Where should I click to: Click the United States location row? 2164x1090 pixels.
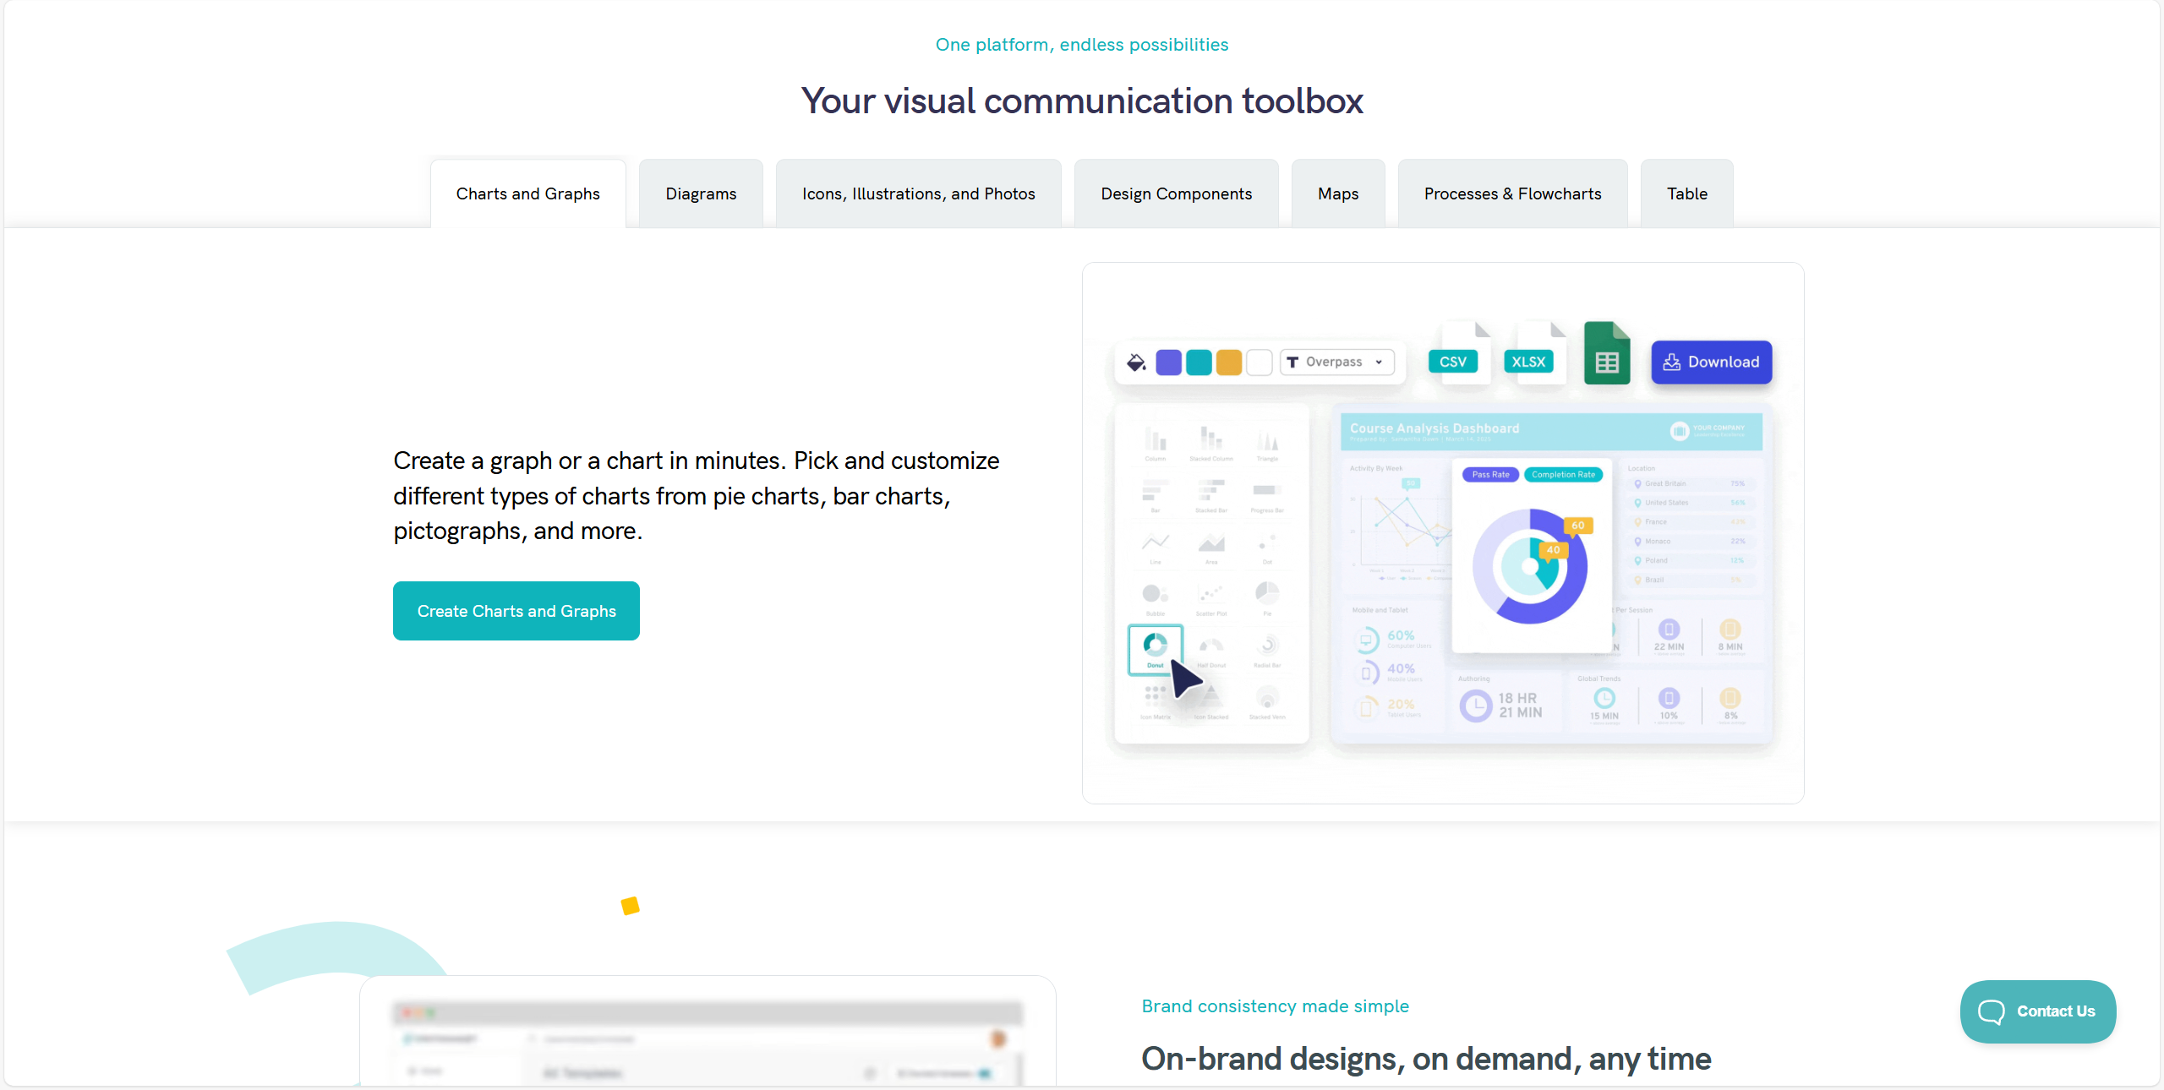tap(1690, 503)
